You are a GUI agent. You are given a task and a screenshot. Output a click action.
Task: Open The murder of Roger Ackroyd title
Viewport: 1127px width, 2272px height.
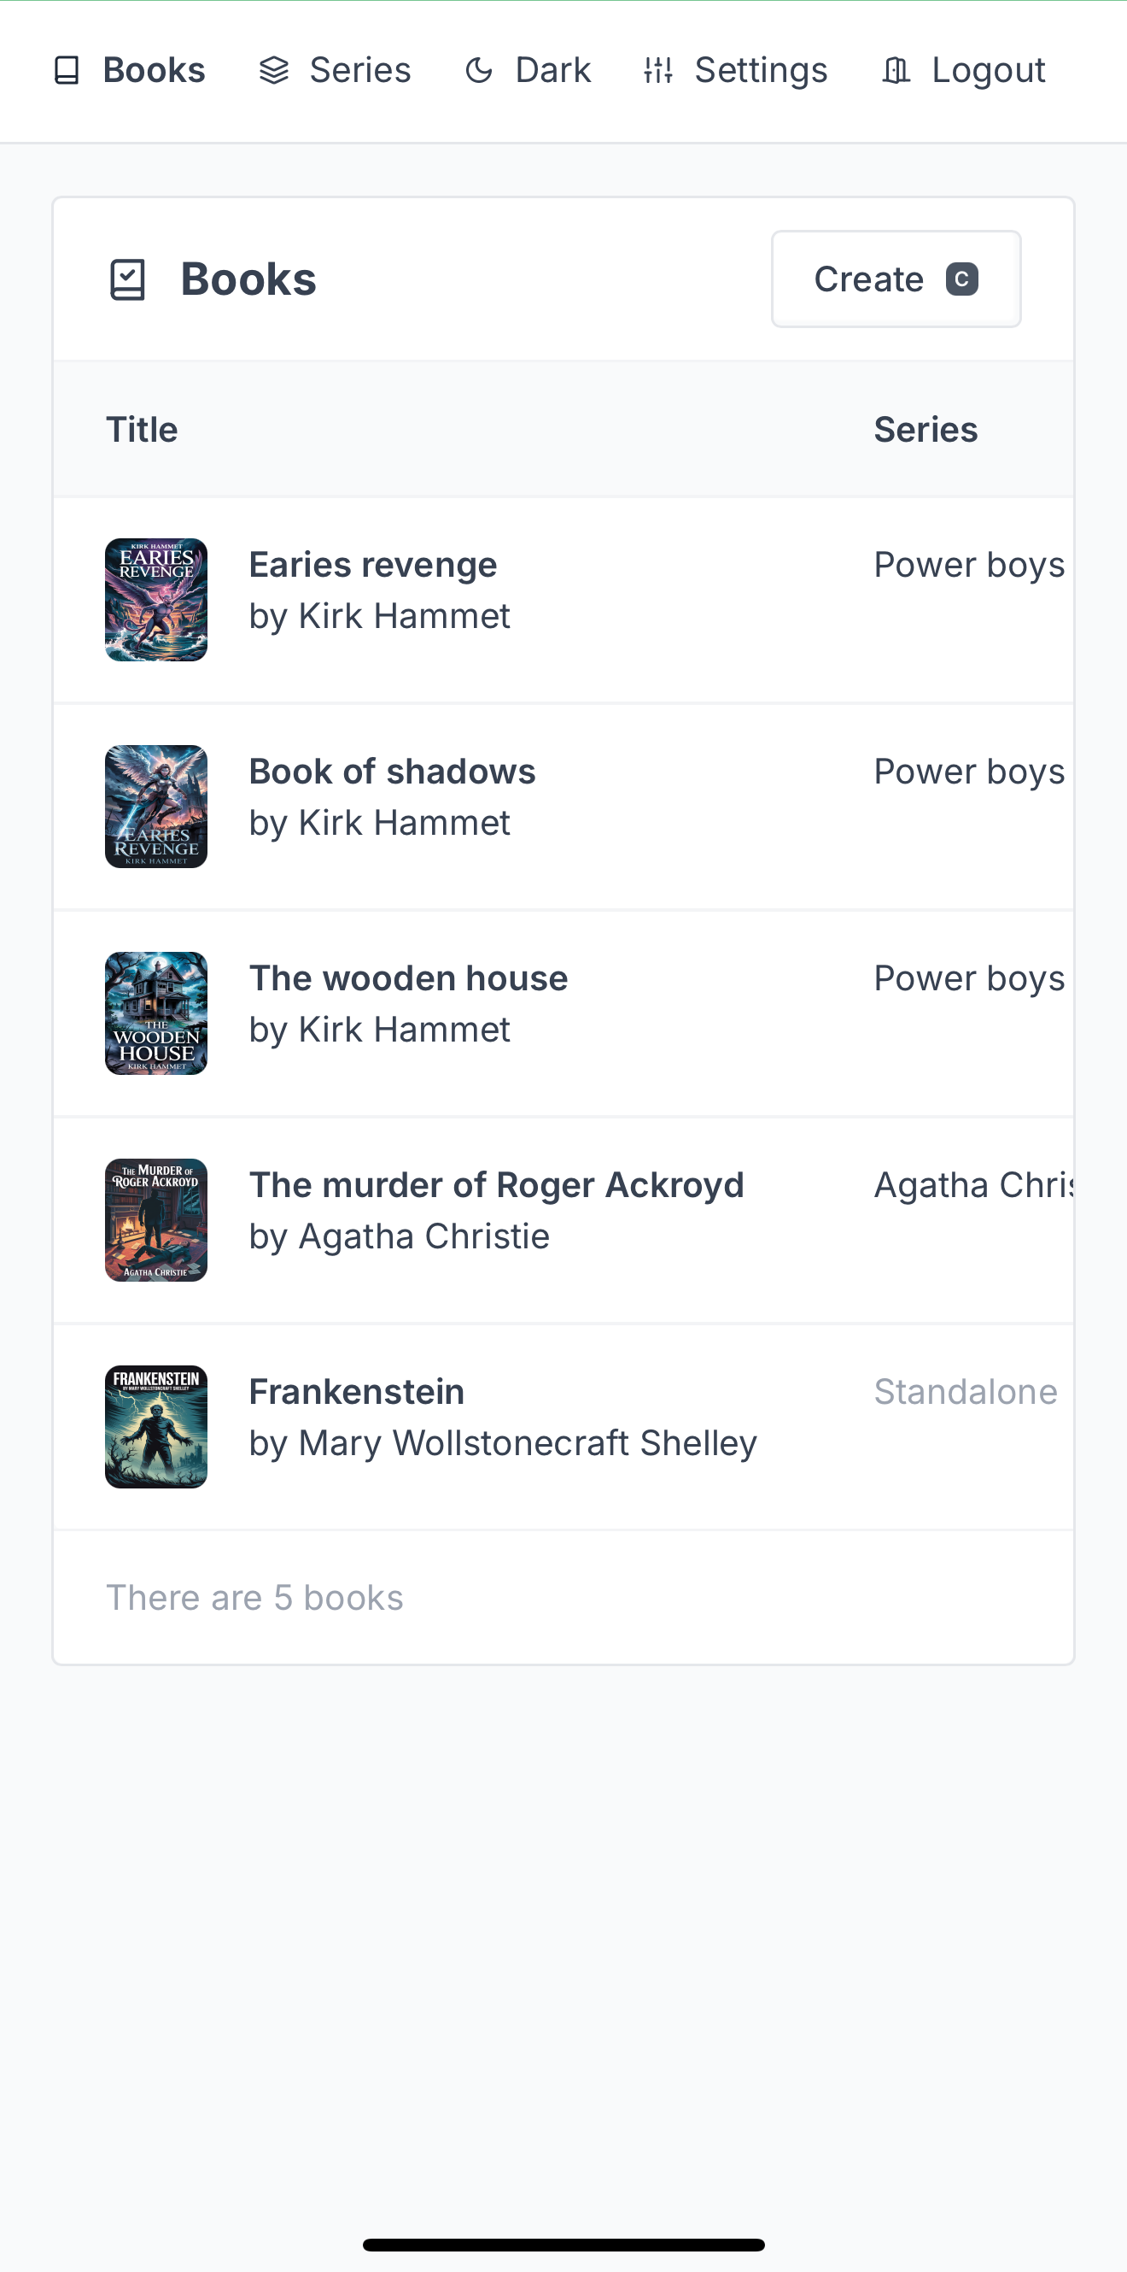(497, 1185)
